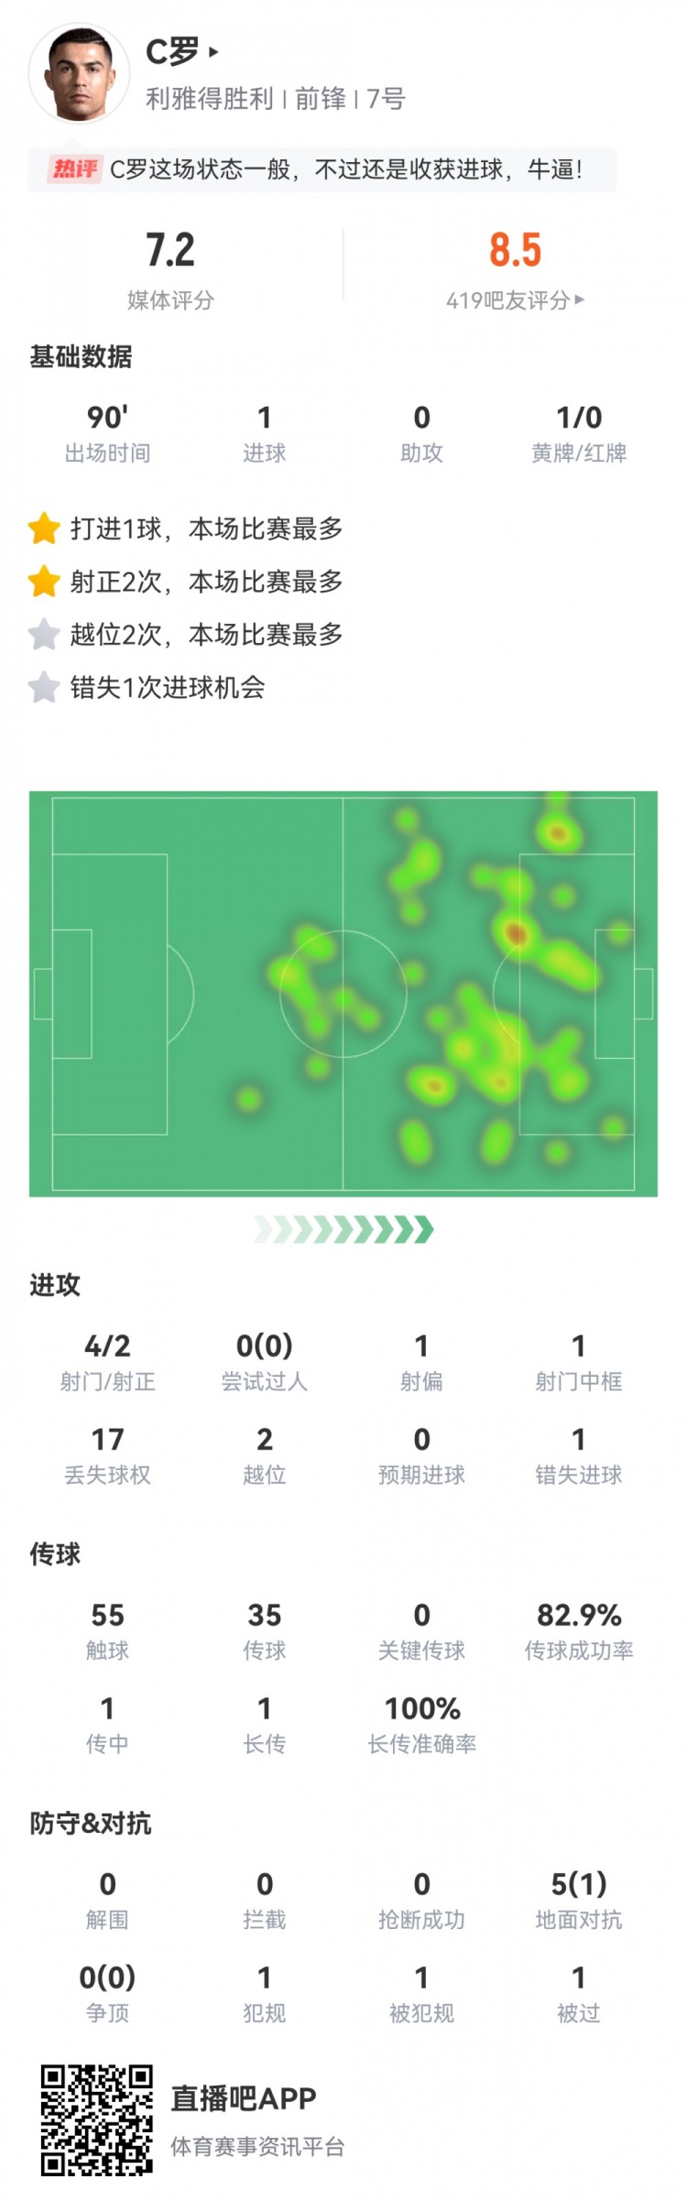Open the 热评 hot comment badge
The height and width of the screenshot is (2201, 687).
(75, 169)
